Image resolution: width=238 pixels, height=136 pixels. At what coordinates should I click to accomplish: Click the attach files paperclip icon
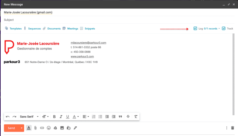(x=35, y=128)
